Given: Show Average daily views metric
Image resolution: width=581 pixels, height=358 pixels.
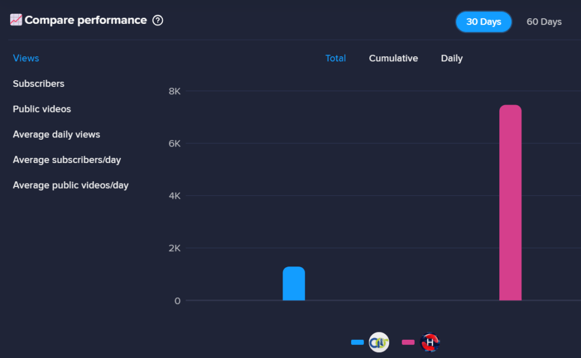Looking at the screenshot, I should (x=56, y=134).
